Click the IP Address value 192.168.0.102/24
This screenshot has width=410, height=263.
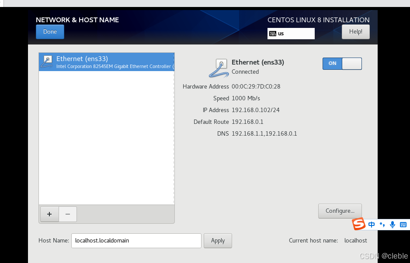[x=255, y=110]
